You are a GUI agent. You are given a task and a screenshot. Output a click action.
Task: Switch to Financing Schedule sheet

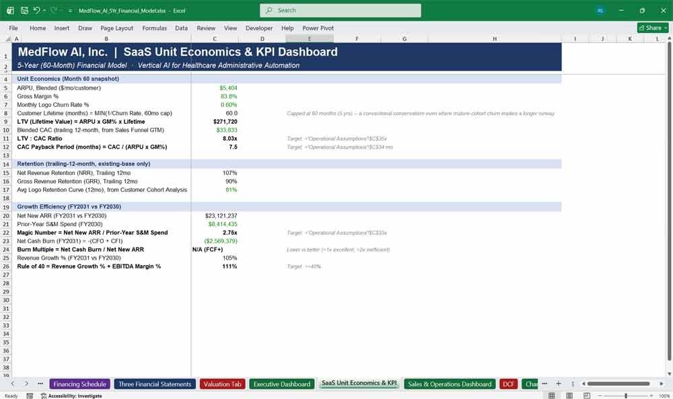pyautogui.click(x=80, y=384)
